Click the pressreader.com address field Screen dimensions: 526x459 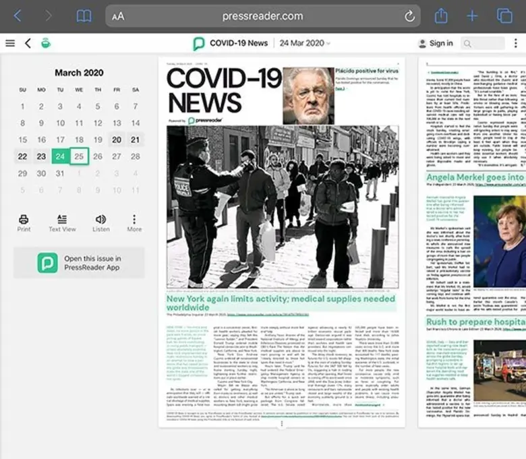click(x=263, y=16)
